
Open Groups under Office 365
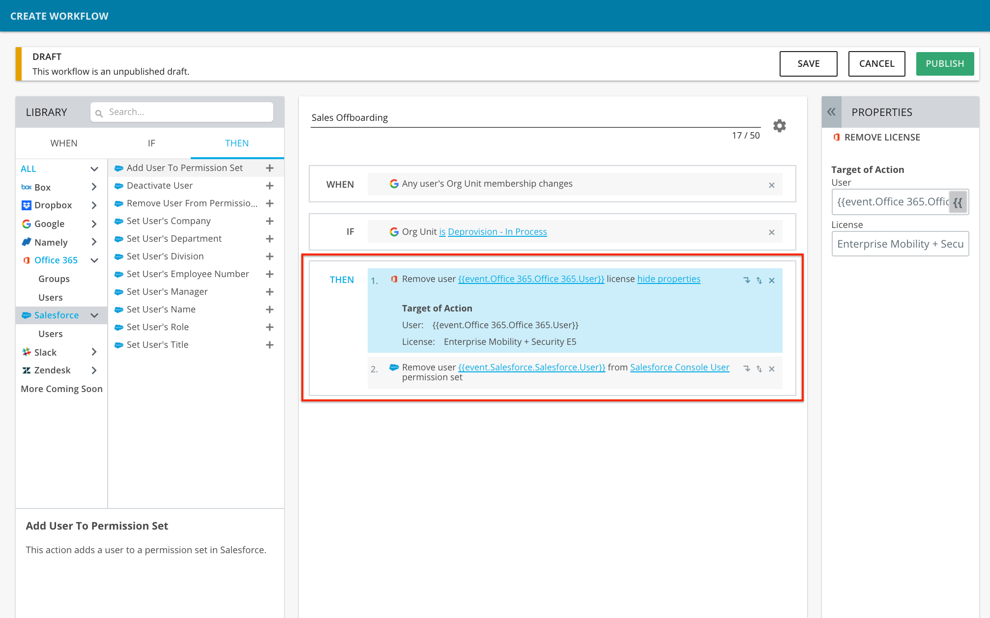click(54, 279)
